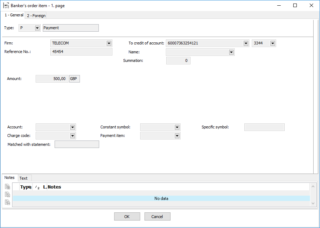
Task: Select the 1 - General tab
Action: (14, 15)
